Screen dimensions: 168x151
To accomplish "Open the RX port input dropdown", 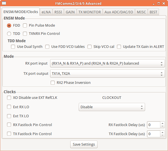I will pyautogui.click(x=107, y=63).
